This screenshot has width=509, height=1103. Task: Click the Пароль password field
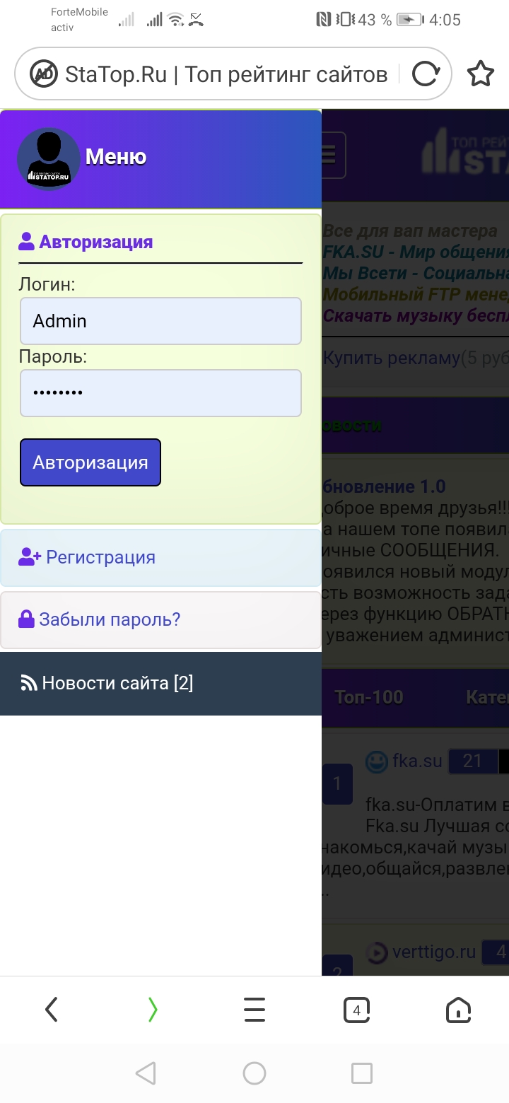click(x=160, y=392)
